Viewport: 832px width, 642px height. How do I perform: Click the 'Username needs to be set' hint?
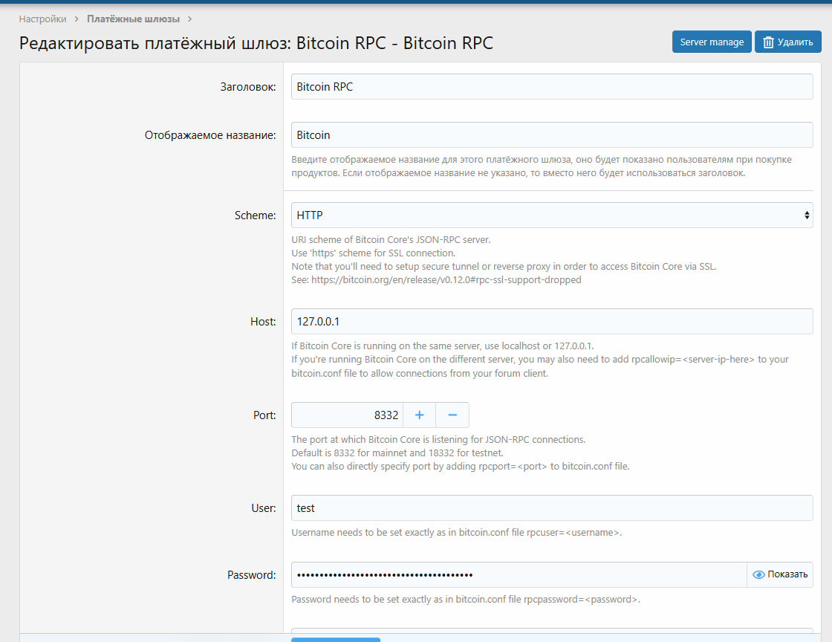click(x=456, y=532)
